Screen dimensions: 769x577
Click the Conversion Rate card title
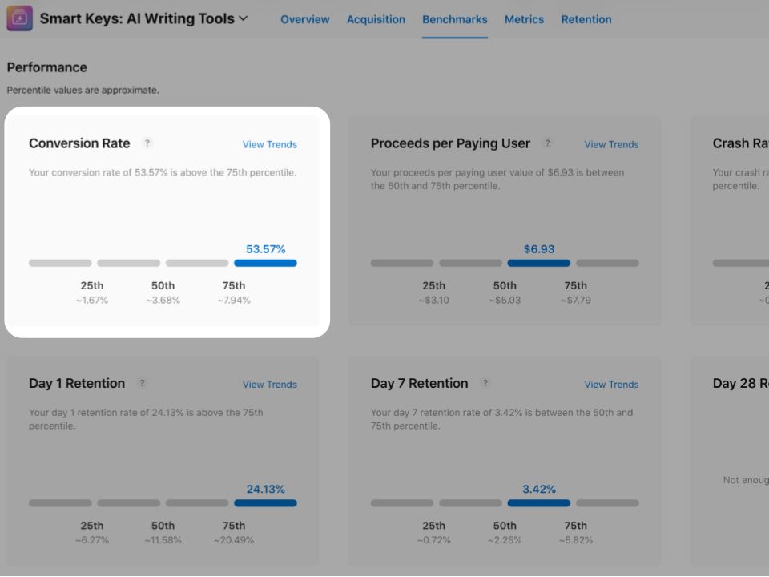pos(79,143)
